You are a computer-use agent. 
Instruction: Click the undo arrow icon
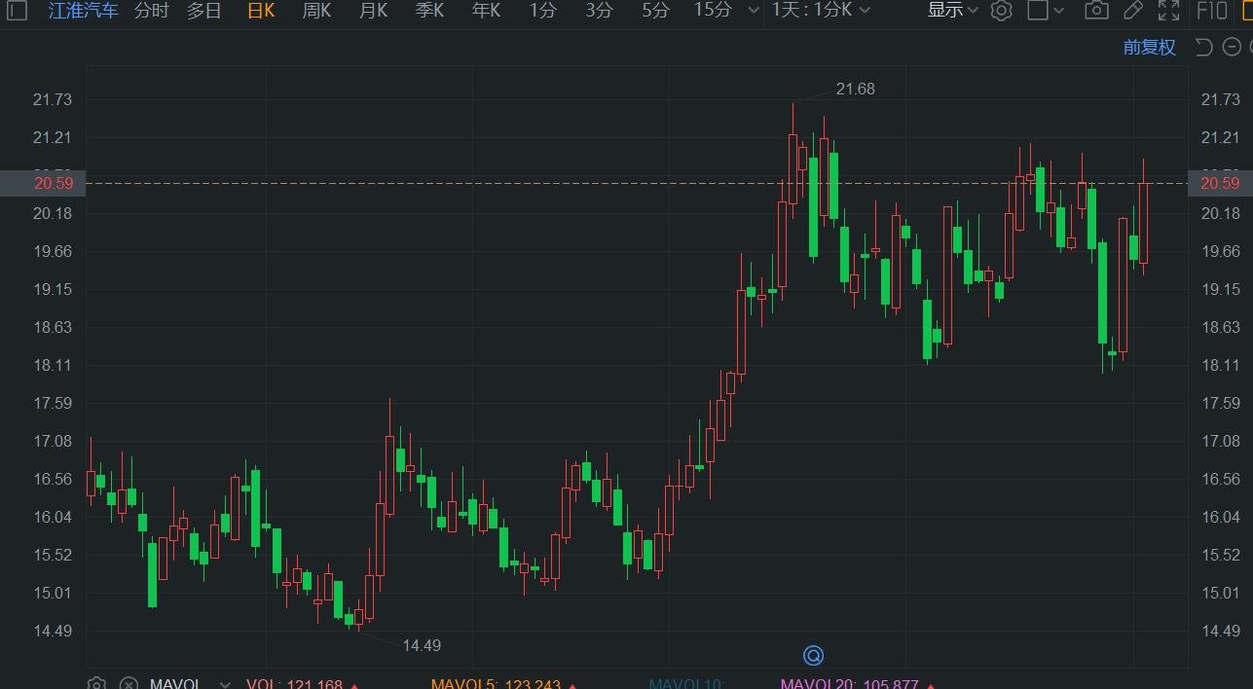[1203, 48]
